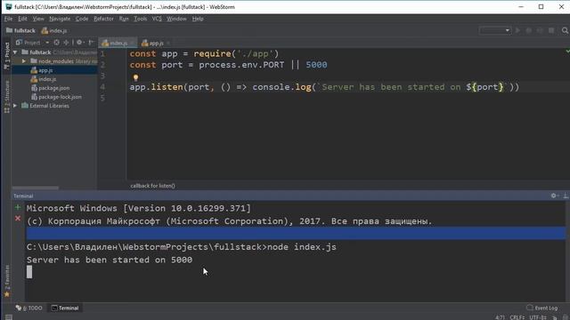Click the fullstack breadcrumb in navigation bar

tap(20, 30)
